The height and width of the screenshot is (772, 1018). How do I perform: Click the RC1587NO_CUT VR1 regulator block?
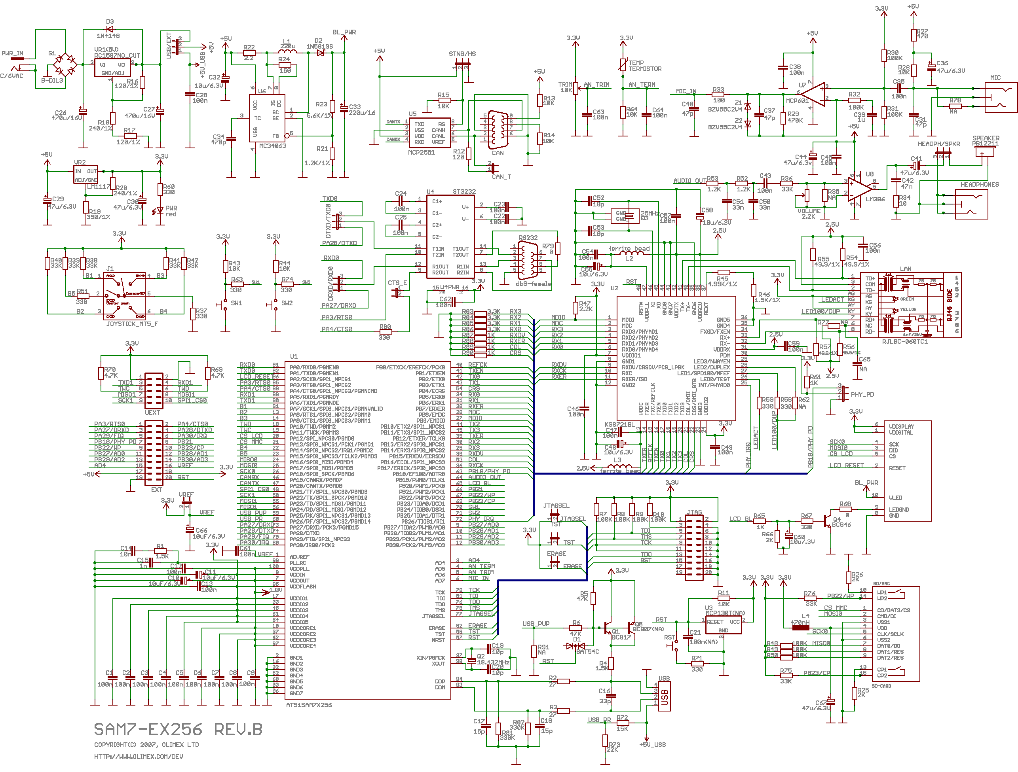(112, 68)
